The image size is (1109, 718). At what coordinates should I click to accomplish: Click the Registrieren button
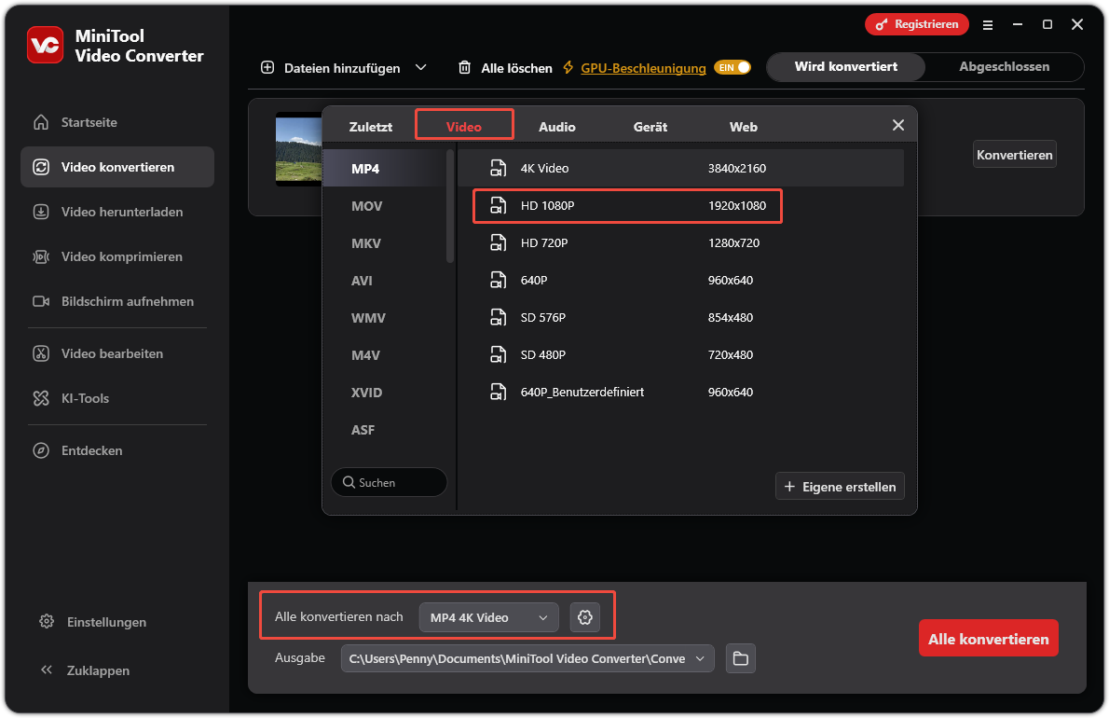click(x=917, y=24)
